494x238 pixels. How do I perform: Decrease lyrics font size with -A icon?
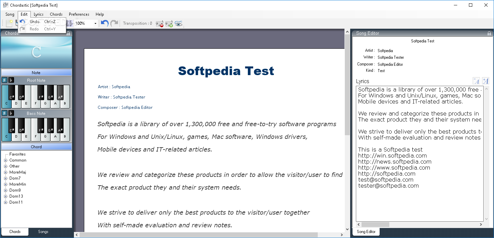(x=476, y=81)
